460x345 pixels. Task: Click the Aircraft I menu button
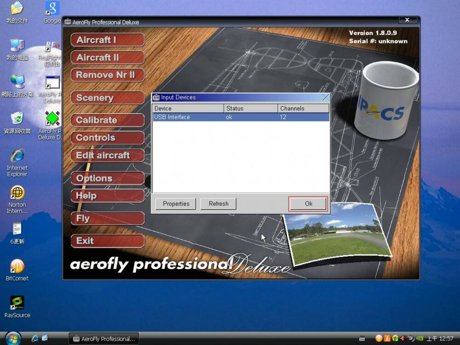click(108, 40)
